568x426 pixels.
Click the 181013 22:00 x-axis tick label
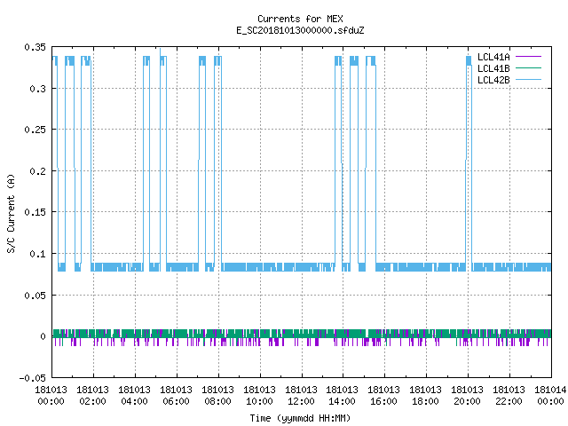click(x=509, y=396)
